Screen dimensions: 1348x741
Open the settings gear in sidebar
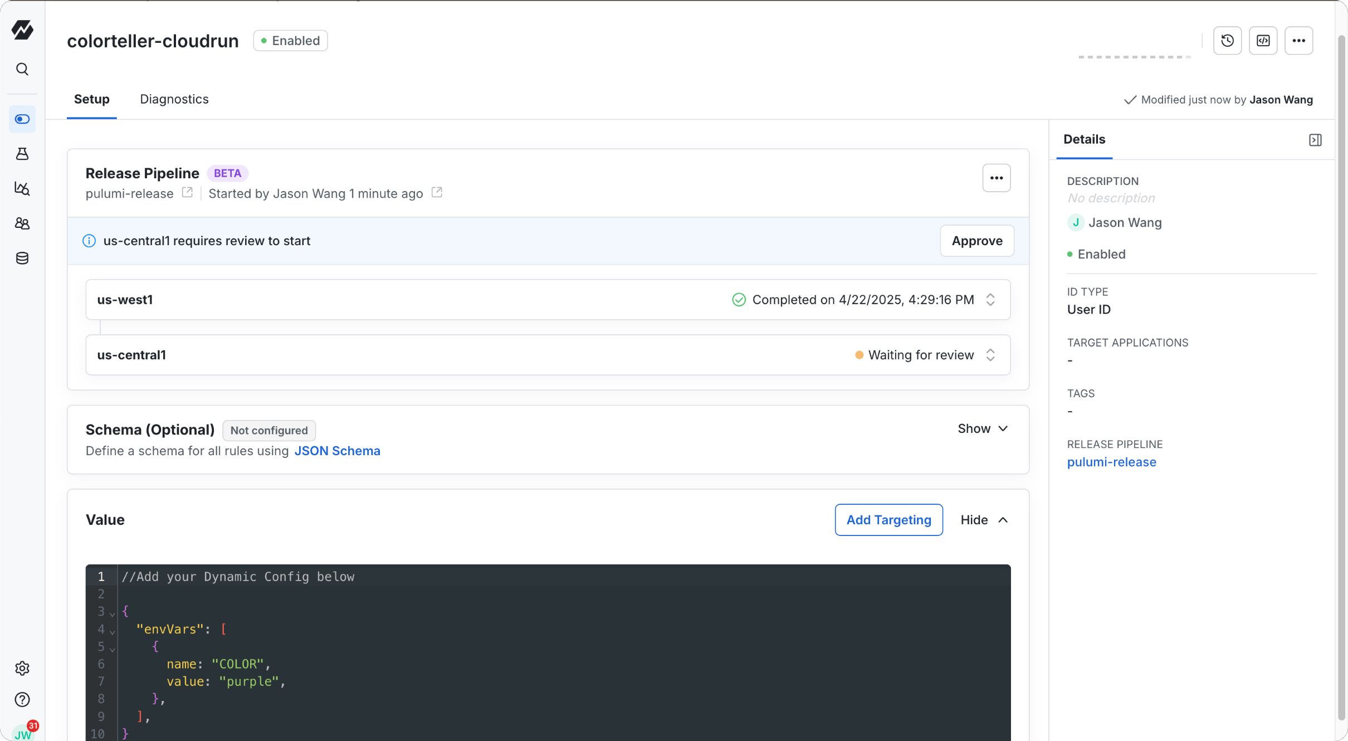pyautogui.click(x=22, y=668)
